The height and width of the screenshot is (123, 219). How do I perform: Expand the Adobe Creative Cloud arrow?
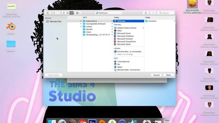point(143,28)
